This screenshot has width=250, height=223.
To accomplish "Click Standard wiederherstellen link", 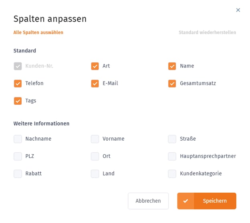I will 207,32.
